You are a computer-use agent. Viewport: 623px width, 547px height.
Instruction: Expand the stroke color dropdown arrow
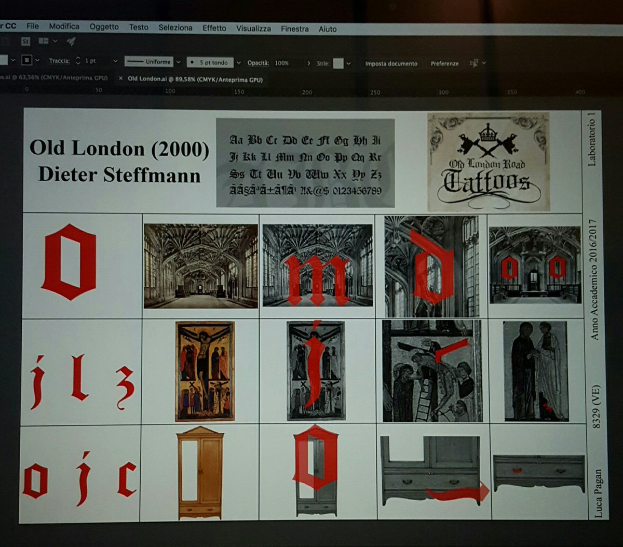(x=37, y=61)
